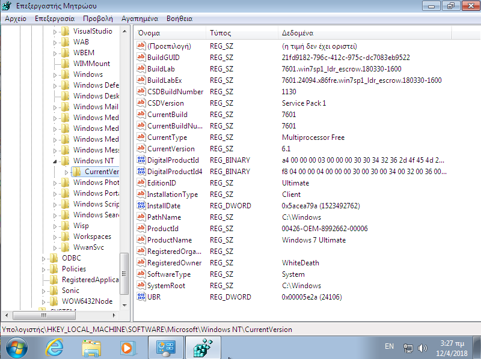
Task: Click the RegisteredOwner string icon
Action: pyautogui.click(x=141, y=262)
